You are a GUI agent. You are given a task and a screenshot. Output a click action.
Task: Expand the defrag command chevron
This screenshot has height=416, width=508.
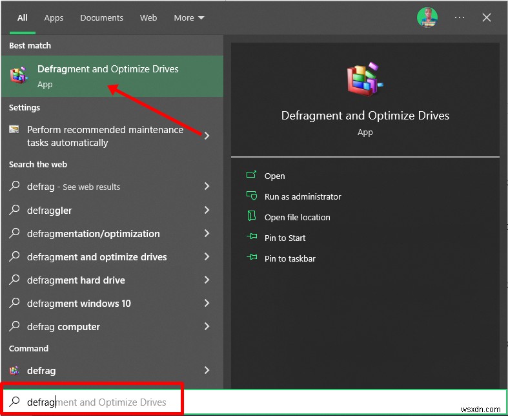coord(207,370)
